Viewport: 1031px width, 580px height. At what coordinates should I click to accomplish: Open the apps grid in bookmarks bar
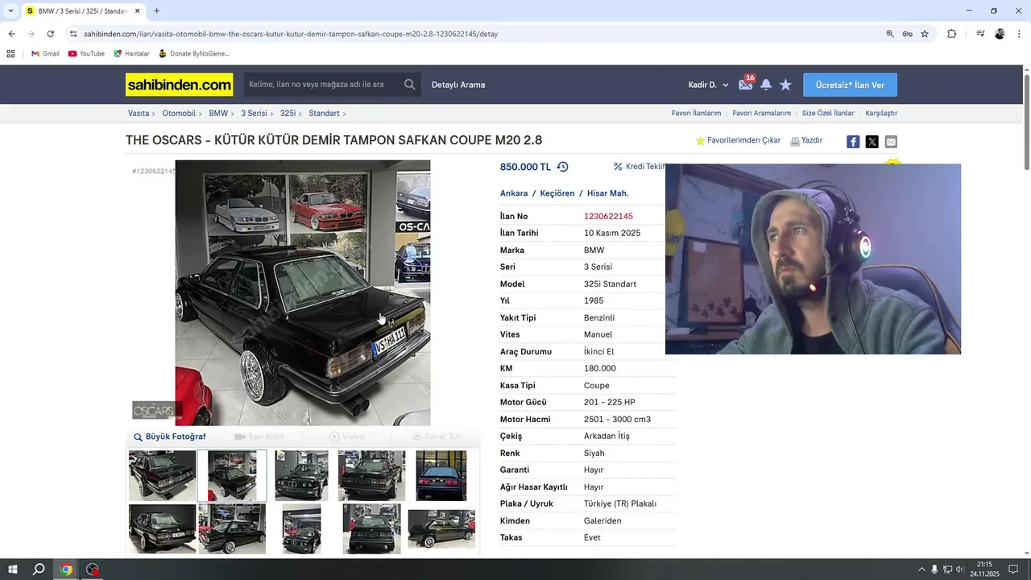pyautogui.click(x=10, y=54)
